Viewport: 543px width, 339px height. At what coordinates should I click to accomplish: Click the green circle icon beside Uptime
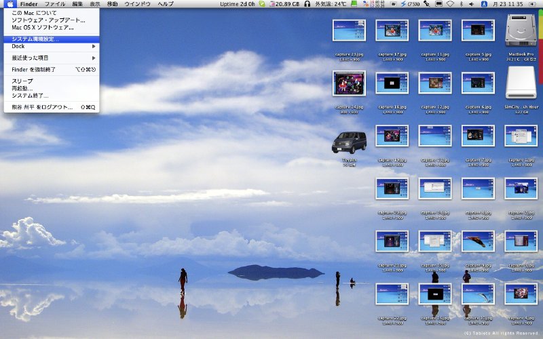tap(262, 4)
